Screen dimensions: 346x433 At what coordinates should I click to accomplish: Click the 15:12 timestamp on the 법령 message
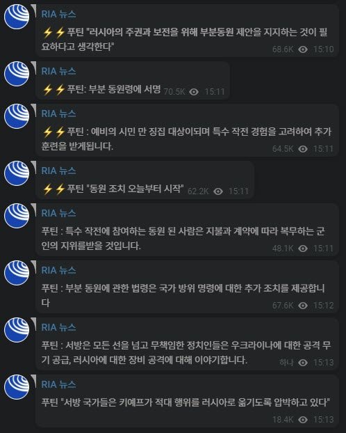[323, 306]
